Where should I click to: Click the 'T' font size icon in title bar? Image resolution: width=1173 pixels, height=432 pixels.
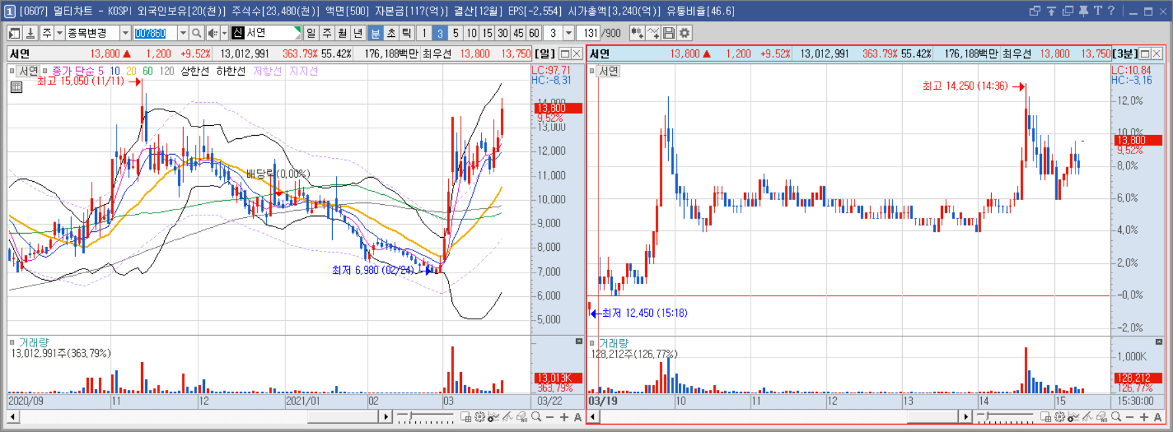[x=1098, y=11]
